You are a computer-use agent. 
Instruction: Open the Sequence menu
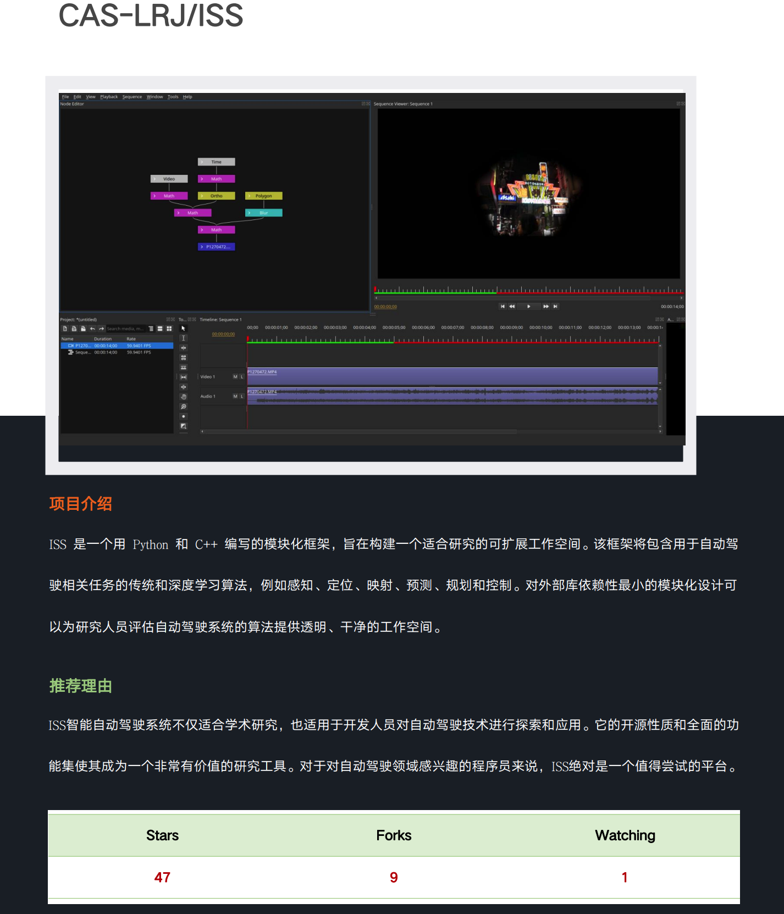tap(132, 97)
